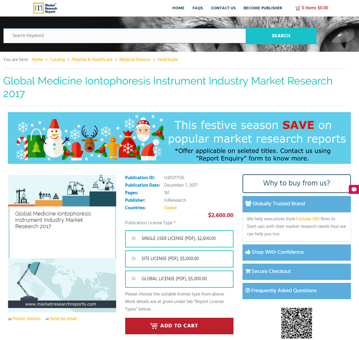Open the FAQs menu item

coord(198,8)
